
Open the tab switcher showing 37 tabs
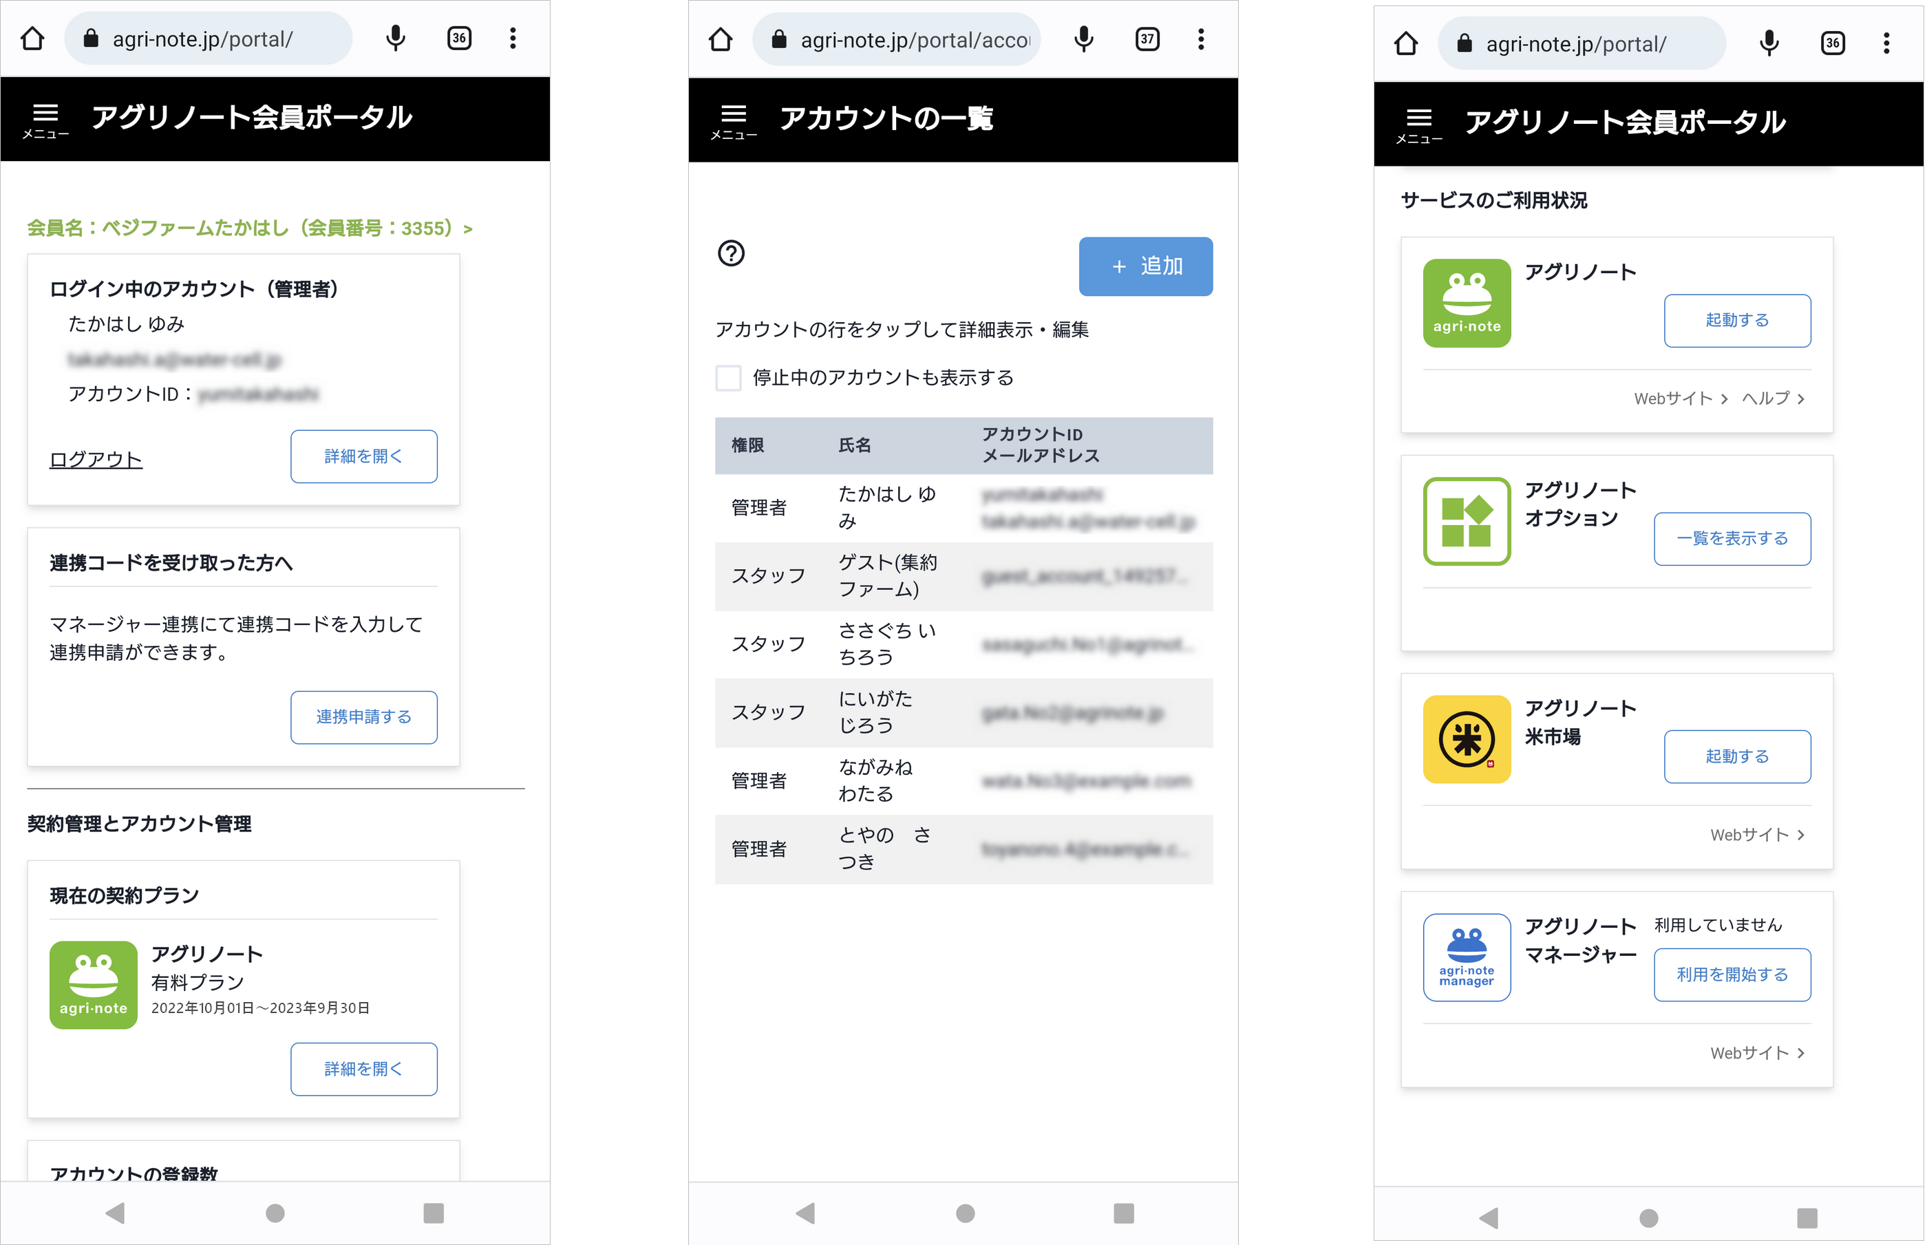click(1147, 39)
